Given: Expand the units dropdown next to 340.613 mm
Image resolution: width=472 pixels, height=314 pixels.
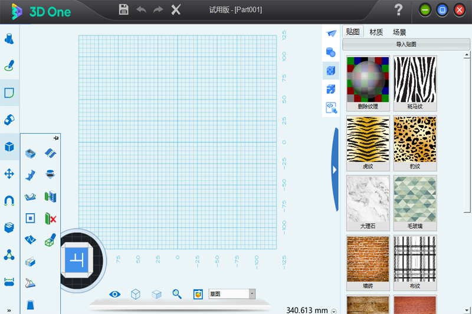Looking at the screenshot, I should (333, 311).
